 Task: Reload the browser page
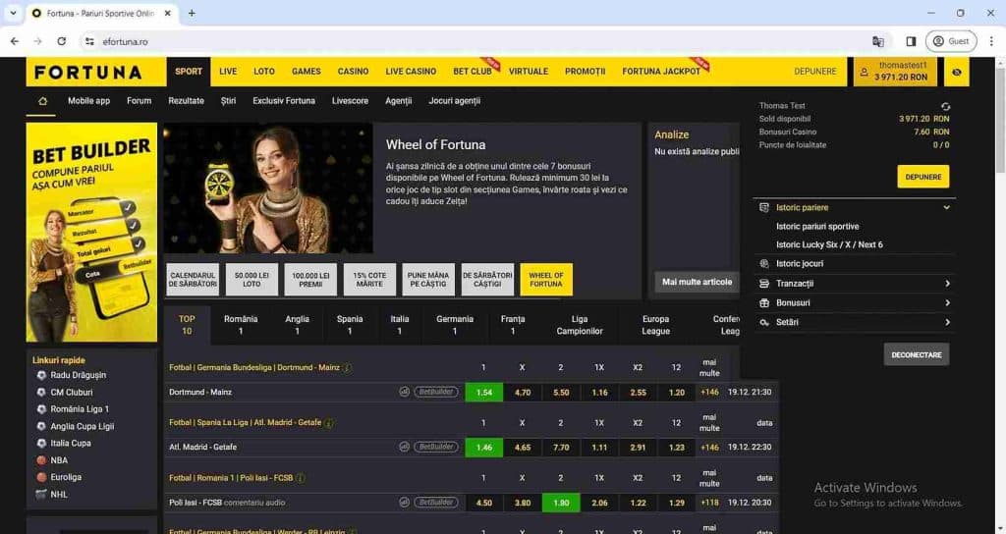pyautogui.click(x=62, y=41)
